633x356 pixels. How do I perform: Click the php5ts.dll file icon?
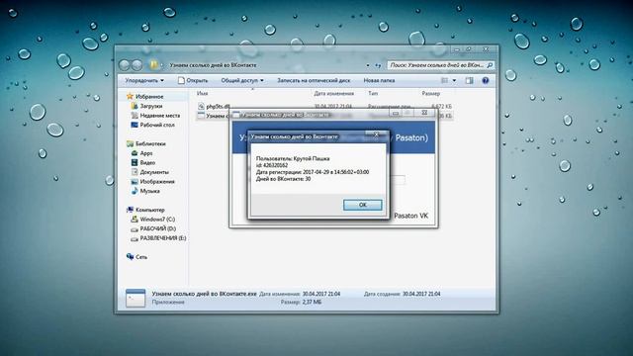(201, 106)
